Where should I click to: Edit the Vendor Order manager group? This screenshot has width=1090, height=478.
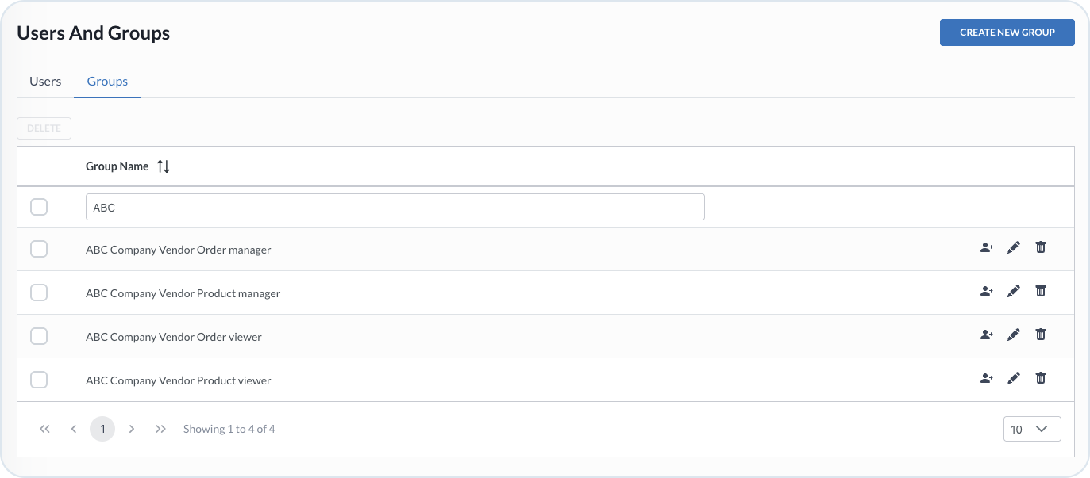(x=1013, y=248)
